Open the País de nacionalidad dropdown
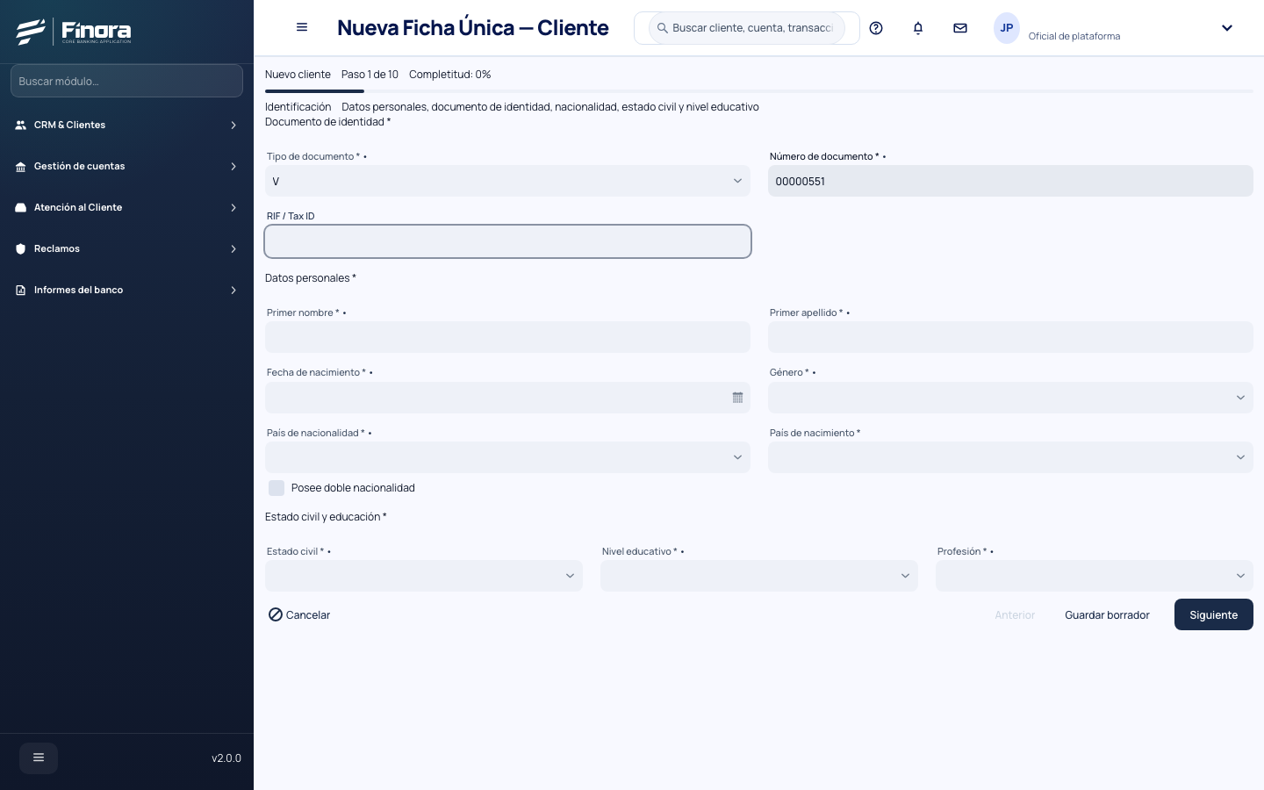 507,457
